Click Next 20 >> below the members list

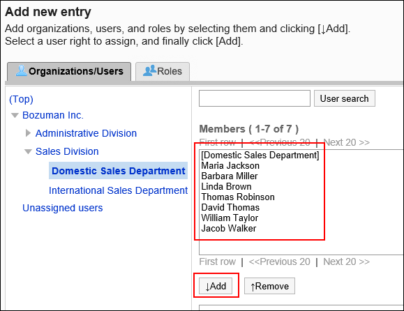point(346,261)
